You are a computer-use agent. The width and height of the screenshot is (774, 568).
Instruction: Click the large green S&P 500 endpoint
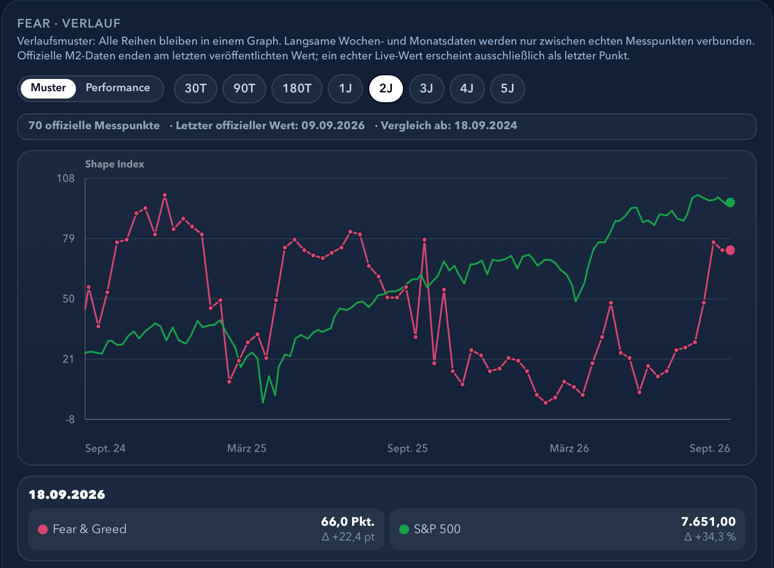(x=730, y=203)
